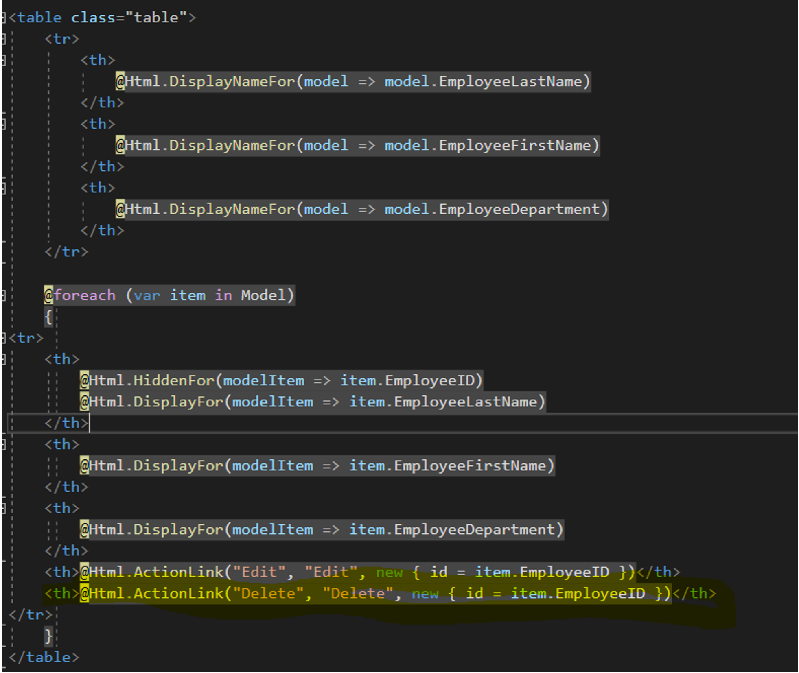
Task: Collapse the @foreach loop outlining block
Action: pyautogui.click(x=3, y=295)
